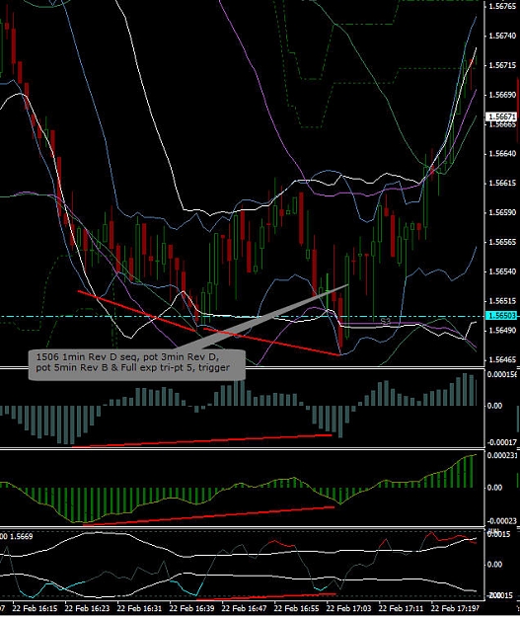Click price level 1.56740 on axis
The height and width of the screenshot is (617, 520).
pyautogui.click(x=502, y=36)
